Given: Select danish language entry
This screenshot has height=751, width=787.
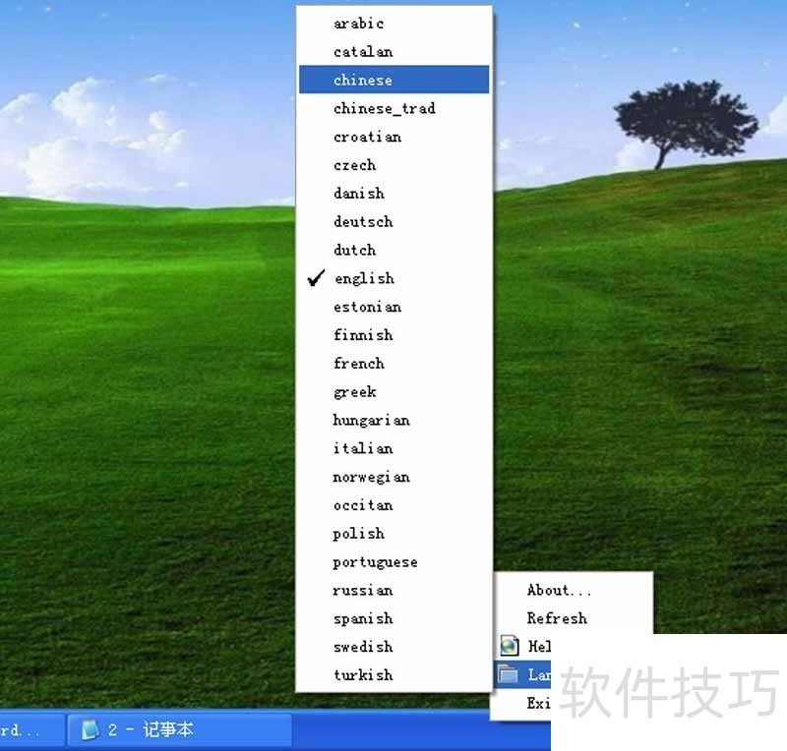Looking at the screenshot, I should click(394, 193).
